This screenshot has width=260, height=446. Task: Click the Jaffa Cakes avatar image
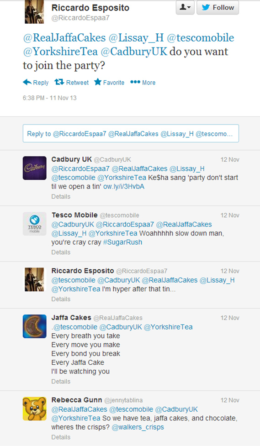pyautogui.click(x=34, y=326)
